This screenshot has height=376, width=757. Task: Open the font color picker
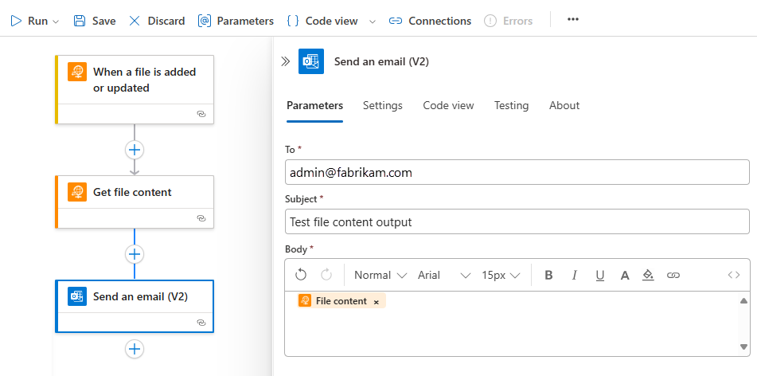(625, 275)
